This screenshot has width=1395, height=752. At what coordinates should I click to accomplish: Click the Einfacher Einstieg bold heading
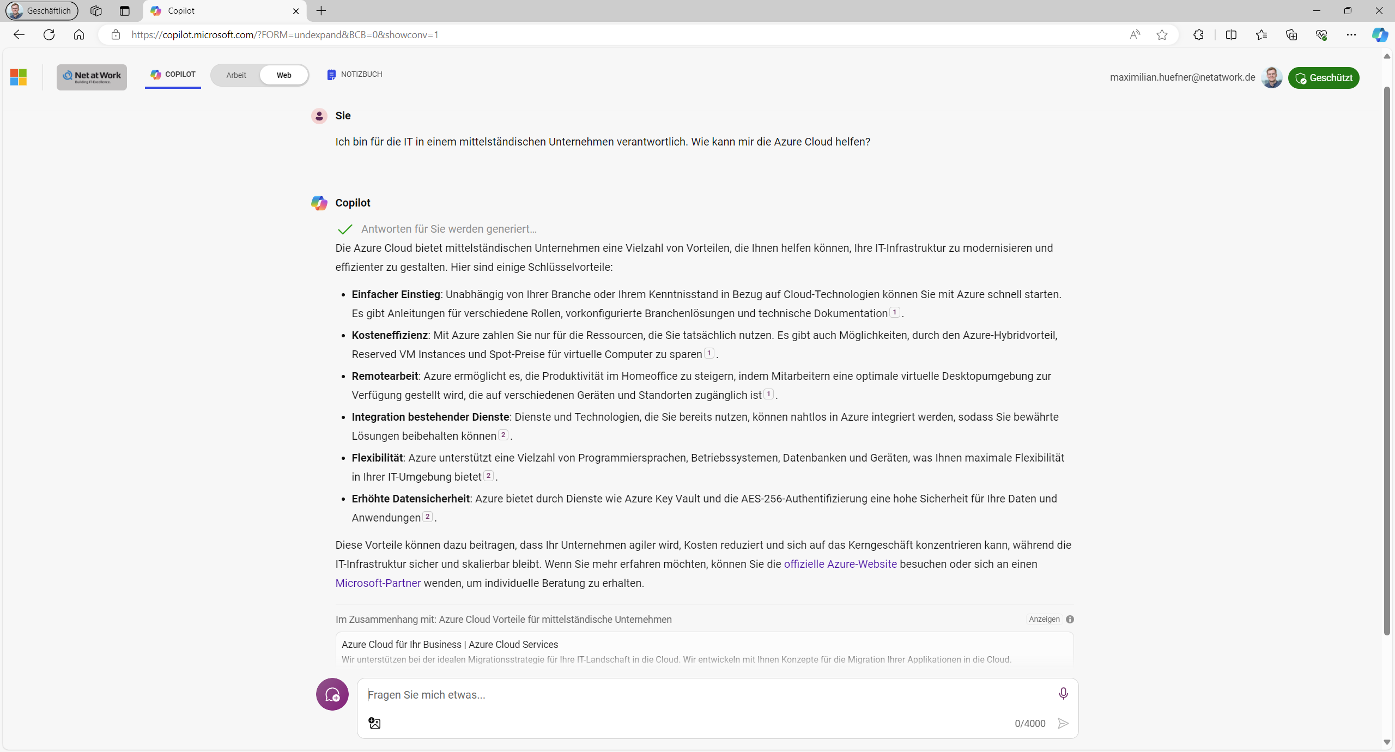(396, 294)
